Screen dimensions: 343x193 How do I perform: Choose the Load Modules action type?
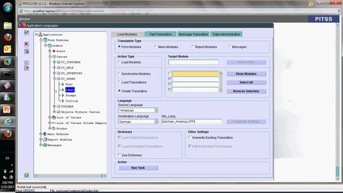tap(119, 62)
